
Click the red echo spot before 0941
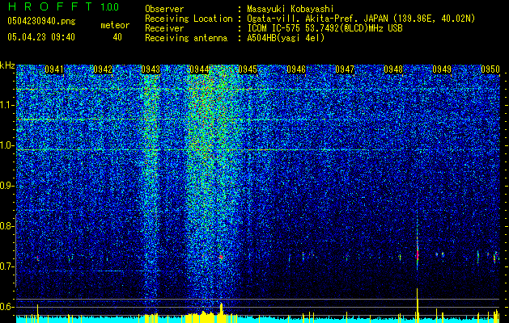38,258
